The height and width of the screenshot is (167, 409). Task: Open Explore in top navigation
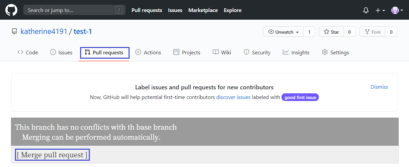click(x=233, y=10)
